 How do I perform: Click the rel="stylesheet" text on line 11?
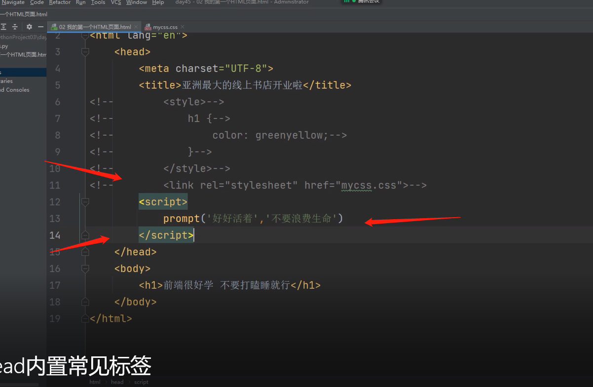point(249,185)
